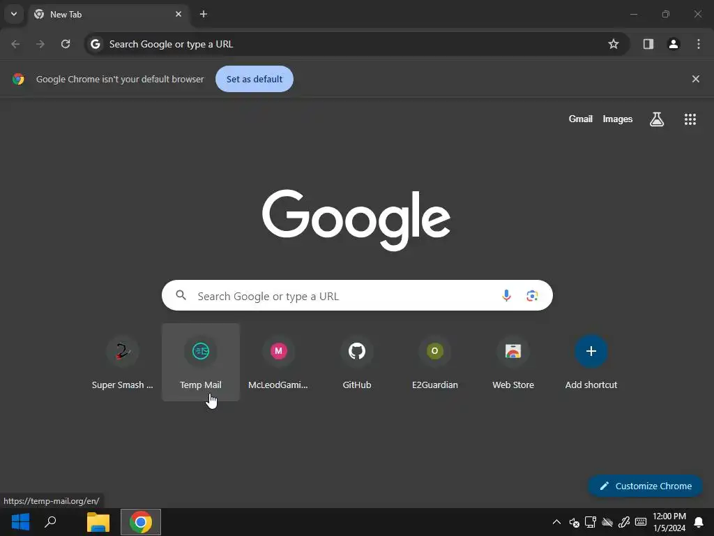Dismiss the default browser infobar
This screenshot has height=536, width=714.
pos(695,79)
